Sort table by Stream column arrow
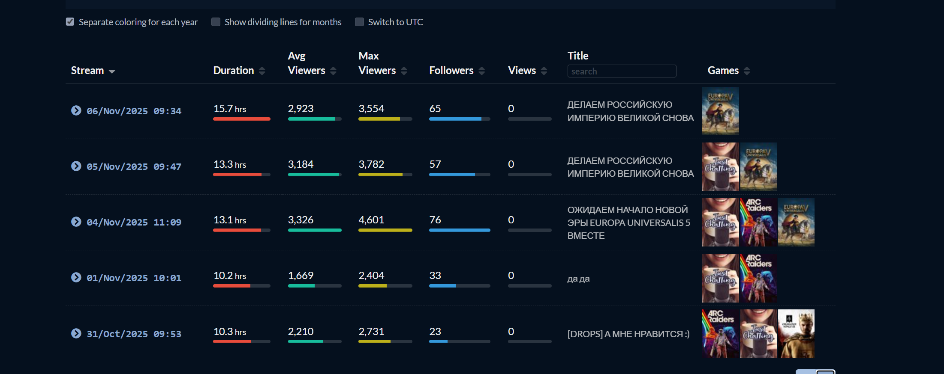Viewport: 944px width, 374px height. click(x=112, y=71)
